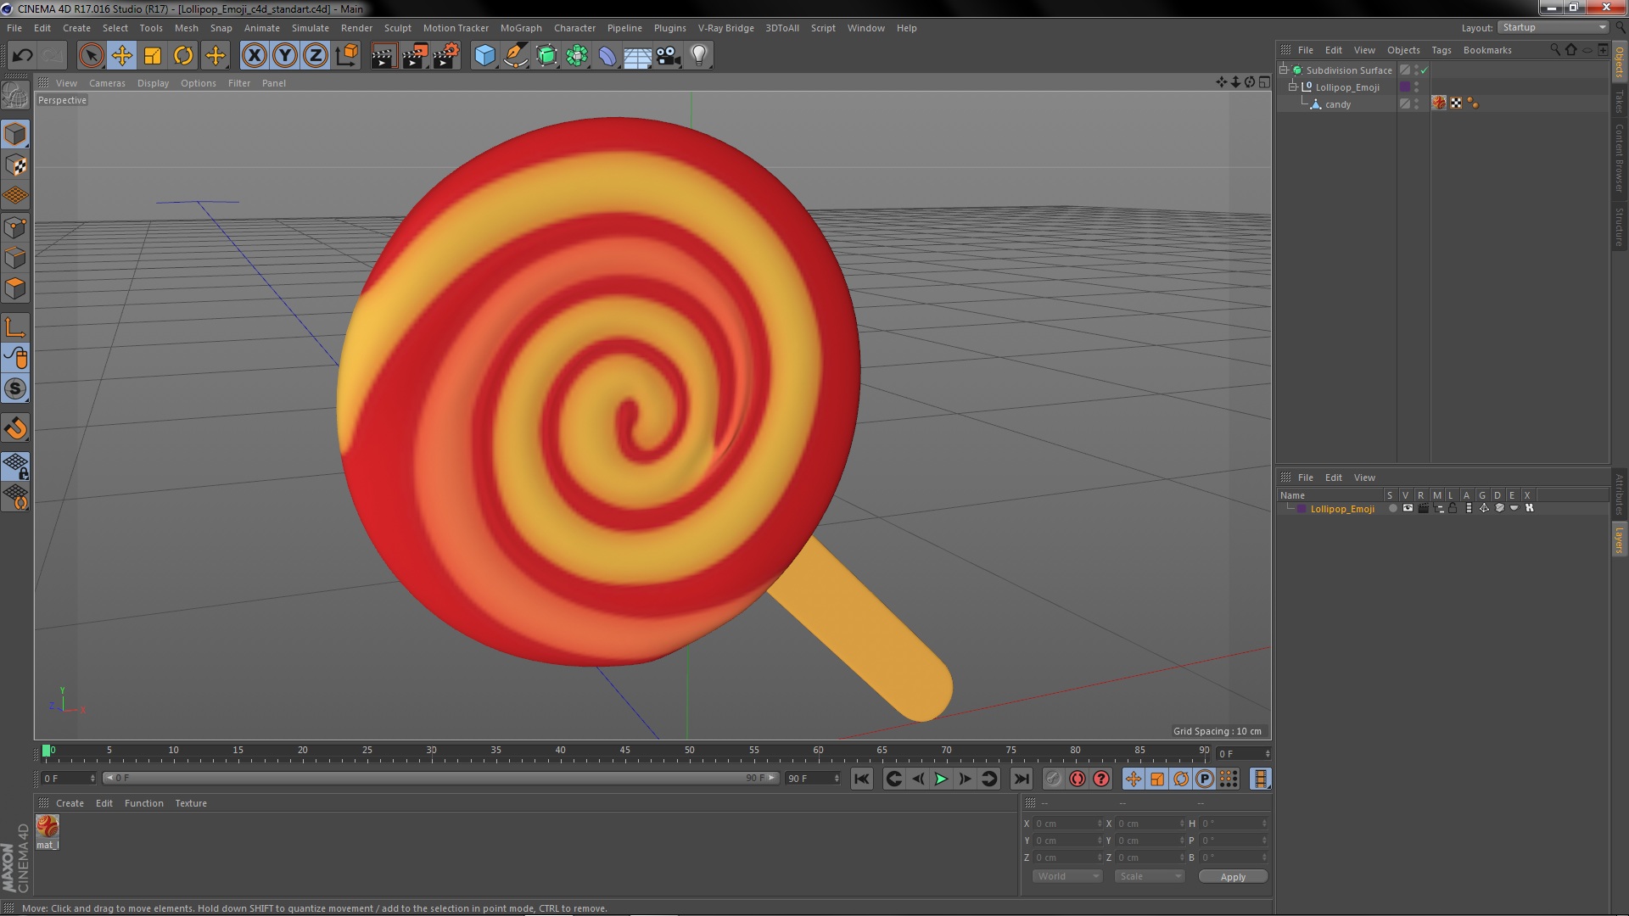Activate the Scale tool in top toolbar

153,56
